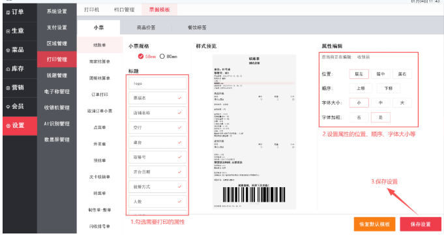
Task: Toggle the 取餐号 attribute row
Action: click(157, 157)
